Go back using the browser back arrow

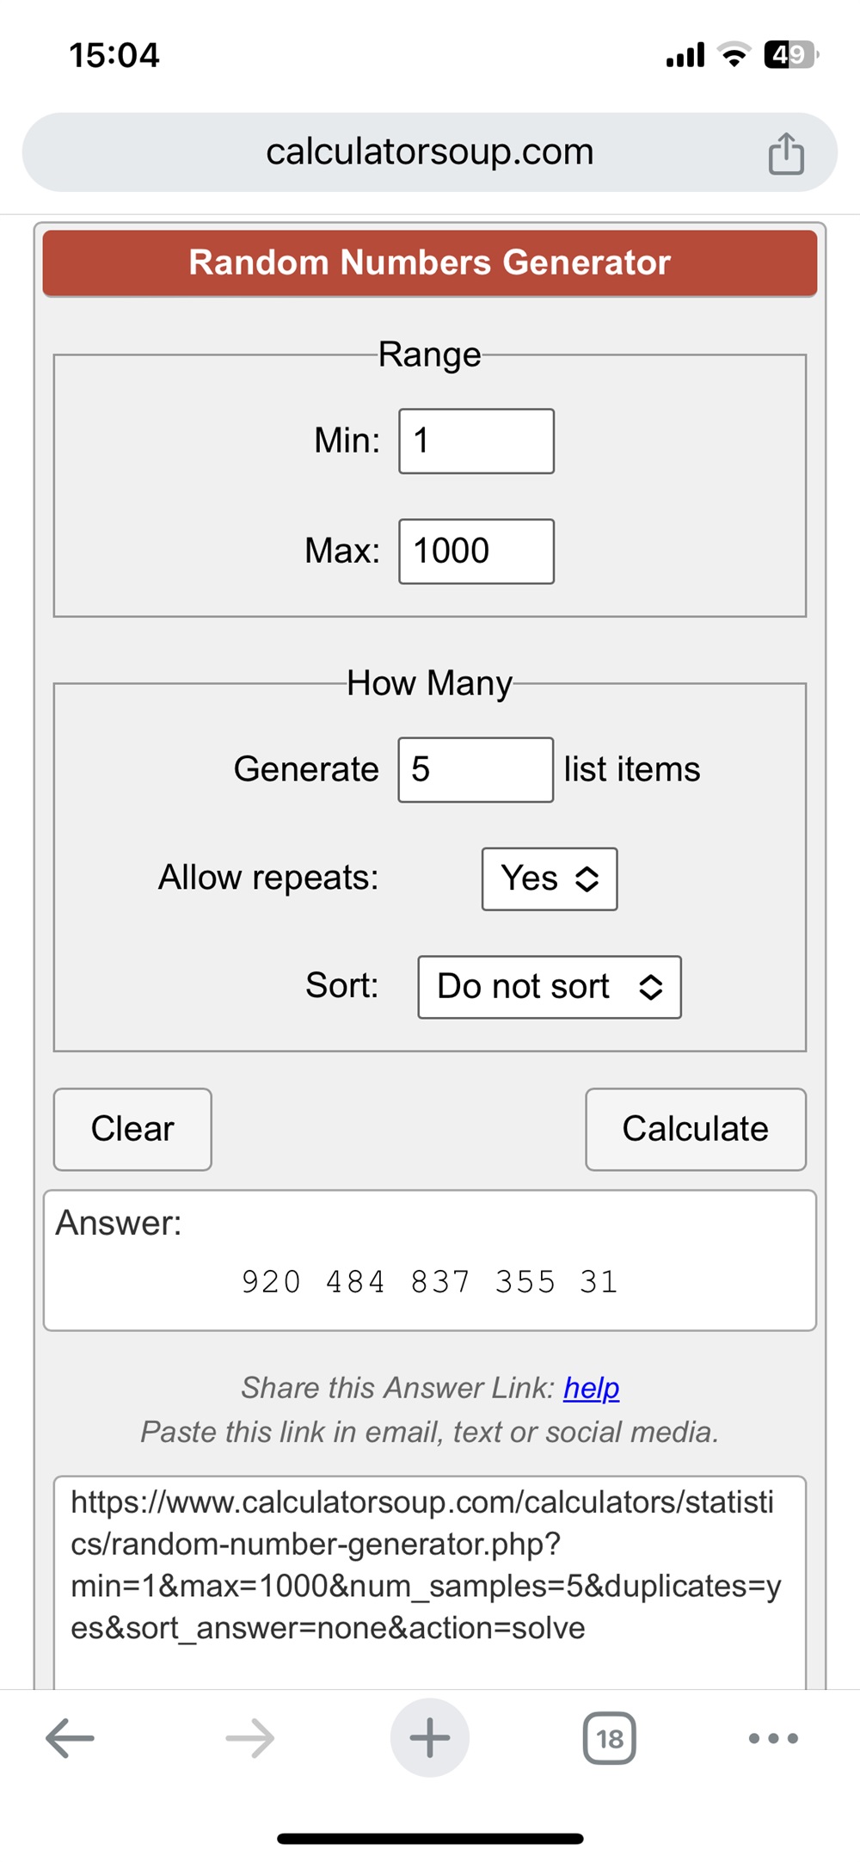70,1738
